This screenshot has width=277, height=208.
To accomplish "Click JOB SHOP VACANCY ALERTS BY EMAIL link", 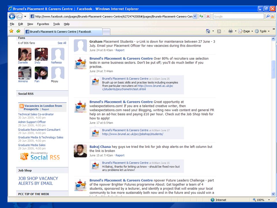I will click(38, 181).
